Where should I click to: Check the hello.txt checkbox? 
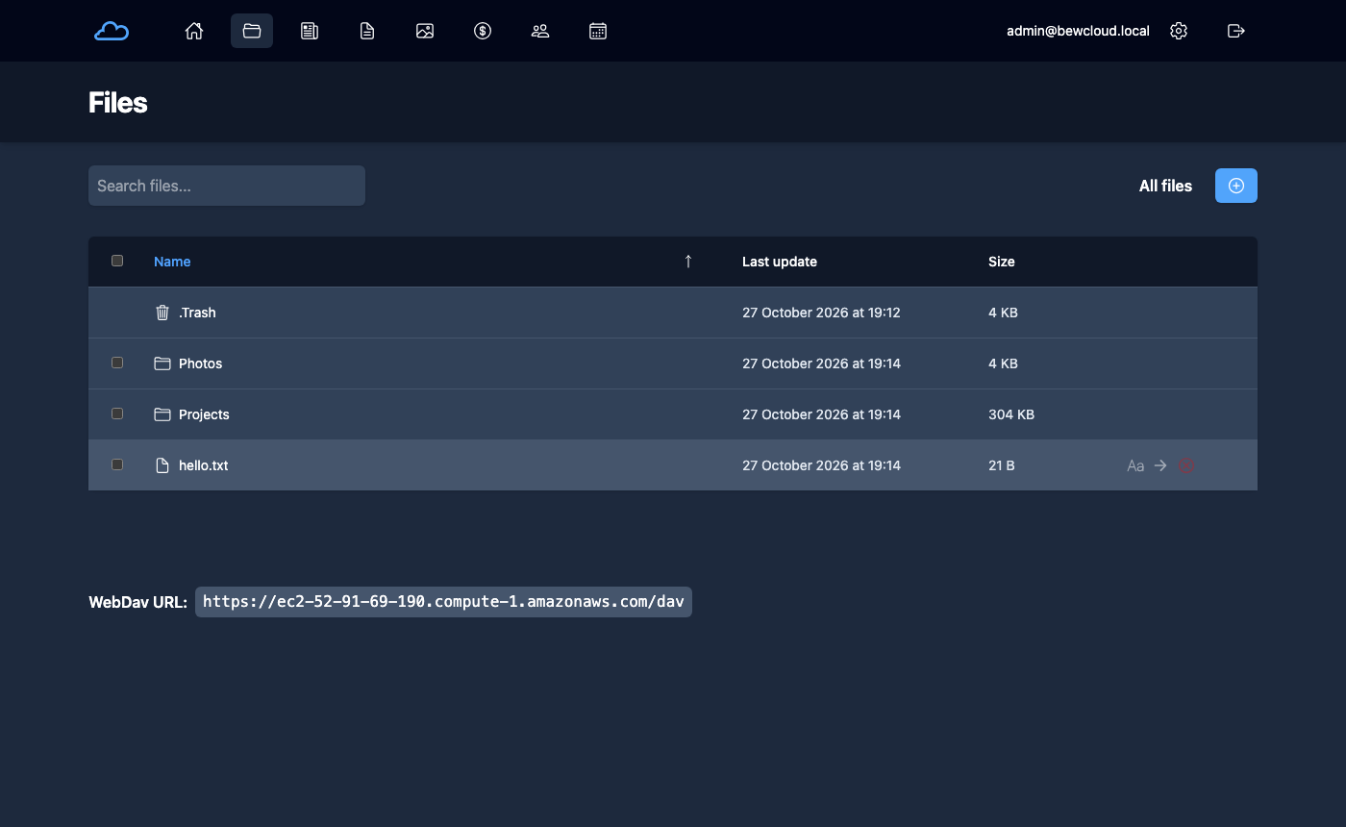[117, 464]
